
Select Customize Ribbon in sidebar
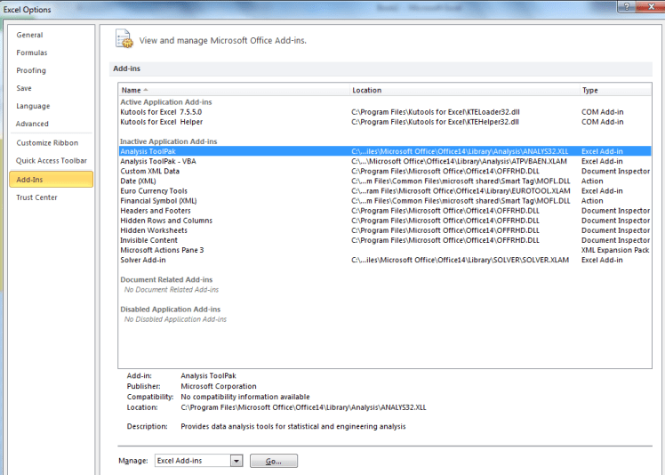coord(47,143)
